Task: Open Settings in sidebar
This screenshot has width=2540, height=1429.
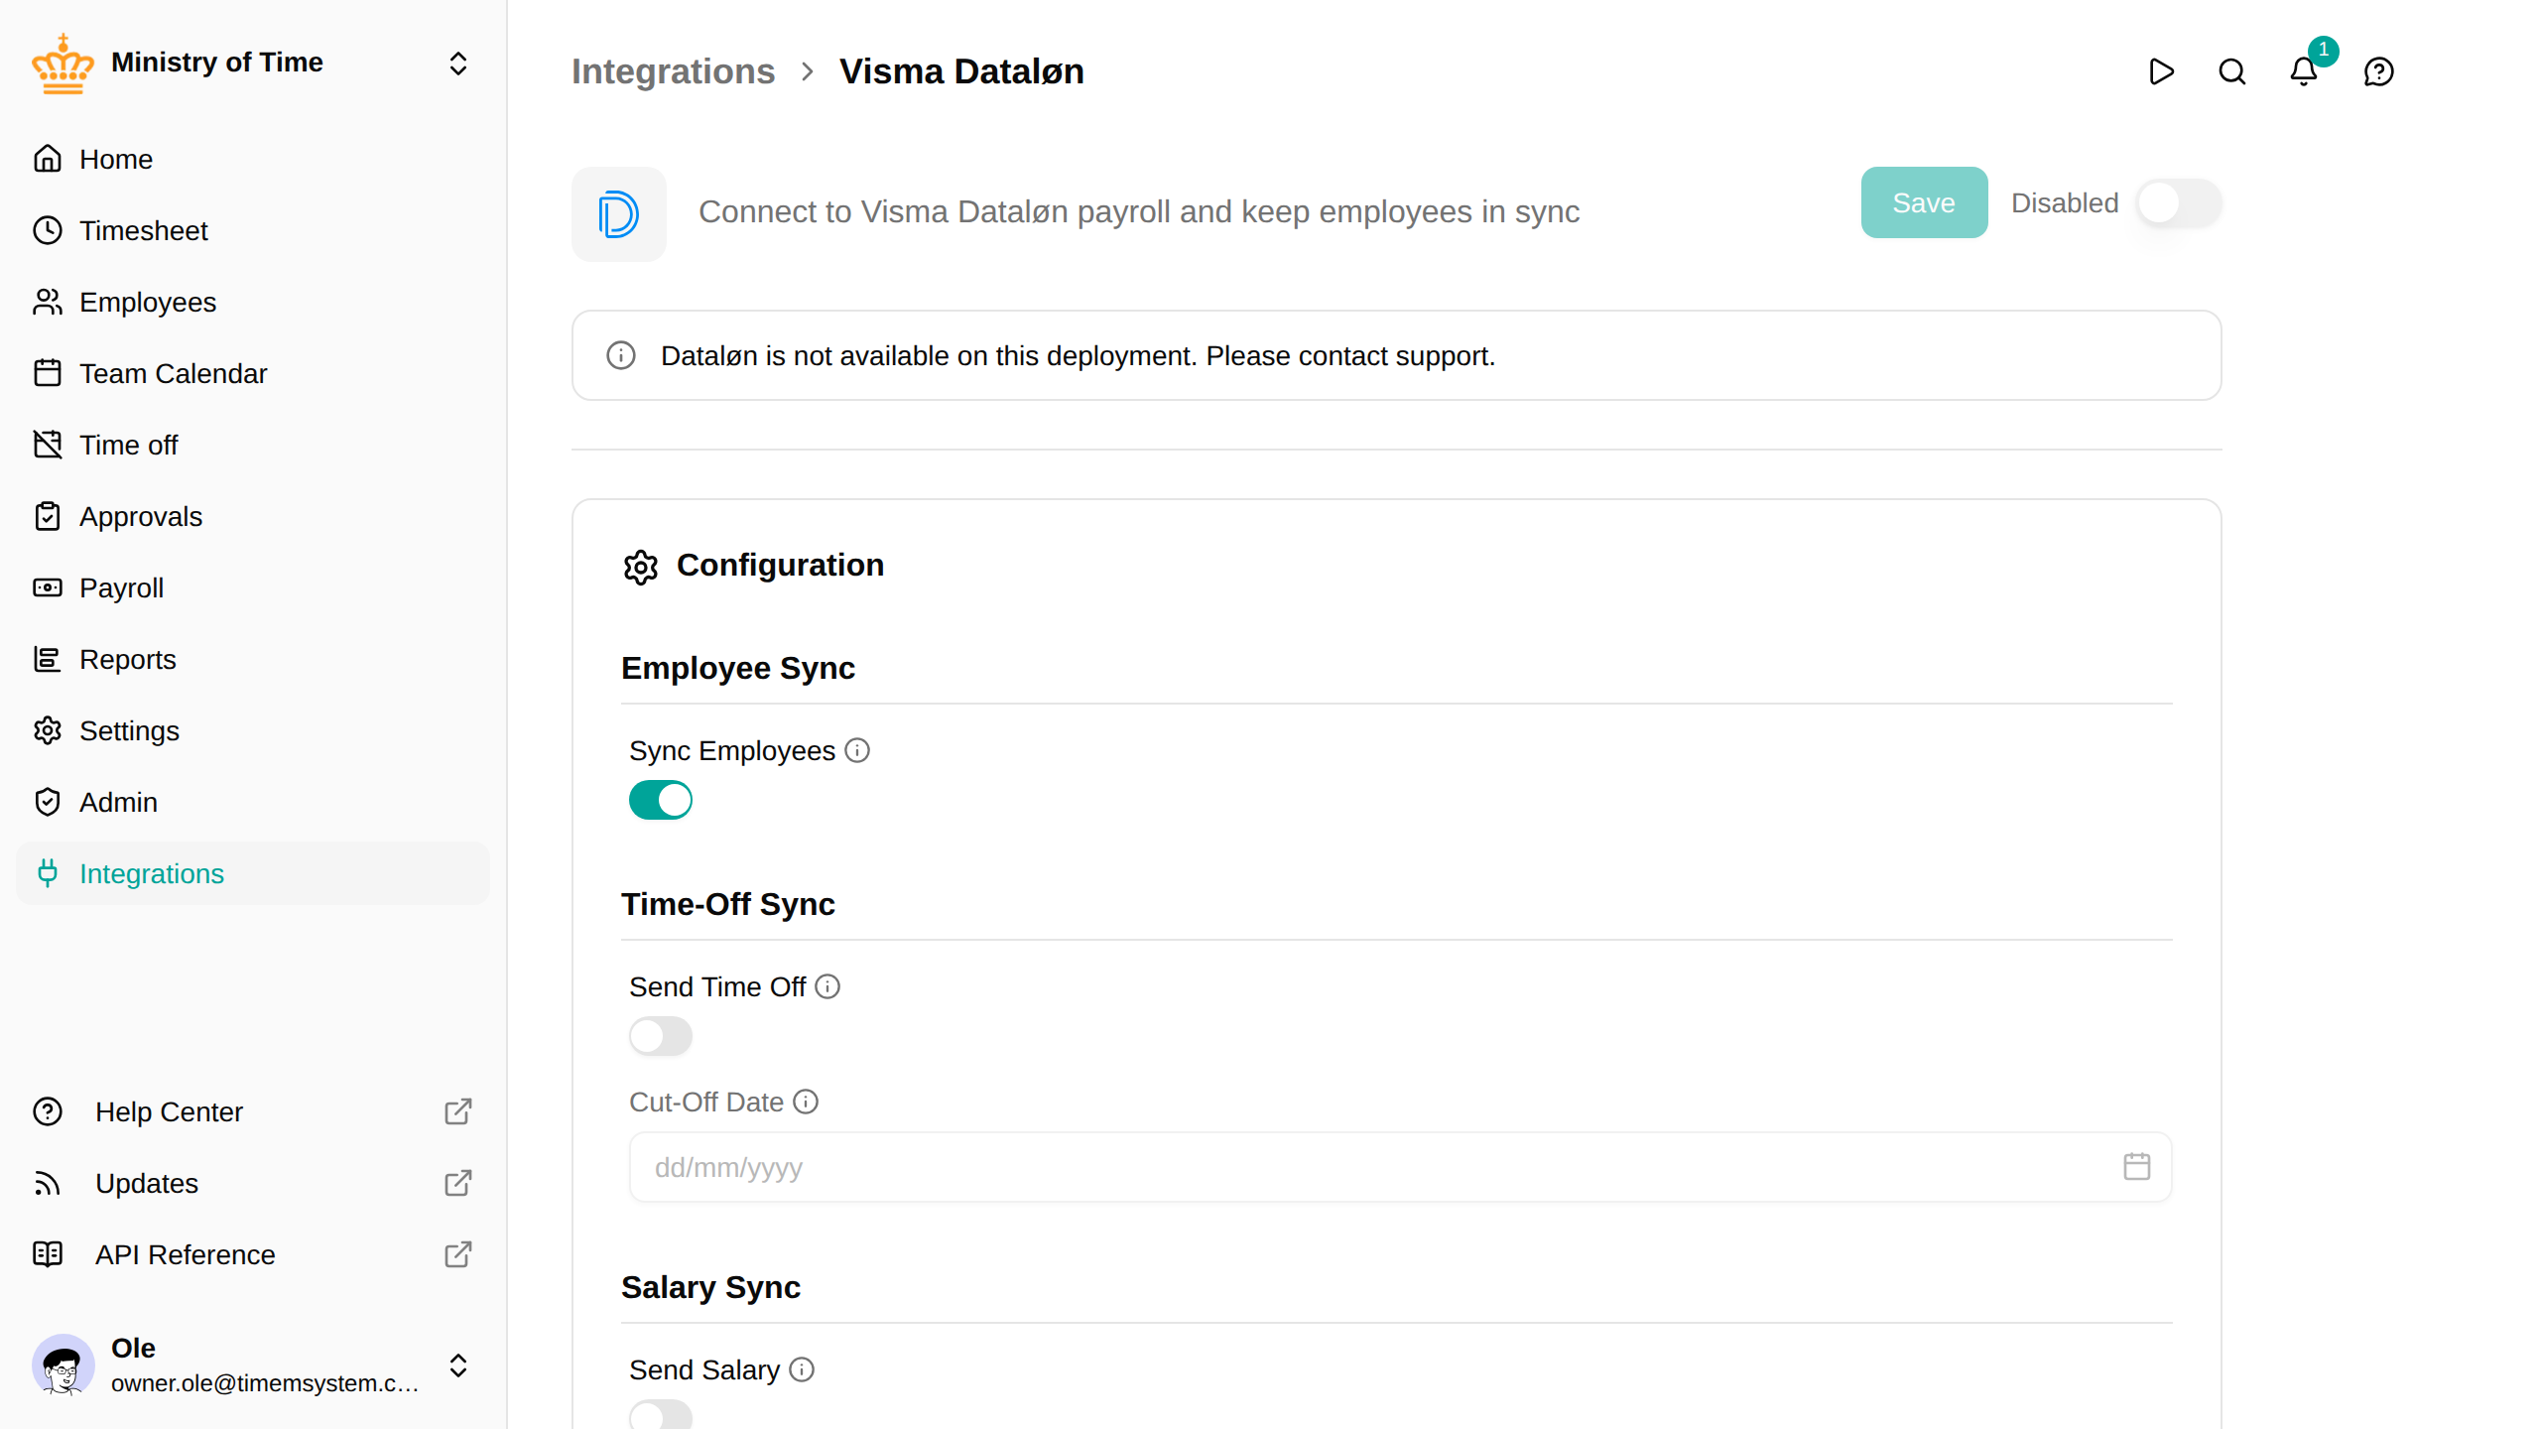Action: (x=253, y=730)
